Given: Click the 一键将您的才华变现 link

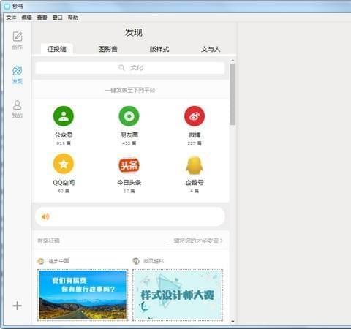Looking at the screenshot, I should (195, 241).
